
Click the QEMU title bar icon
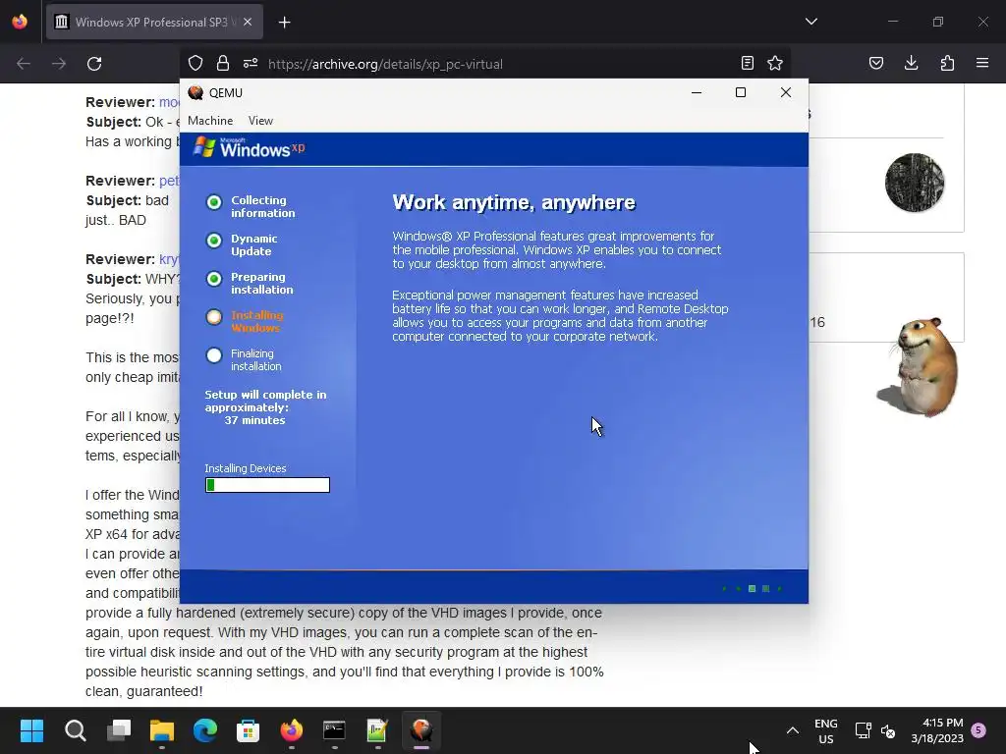click(x=196, y=93)
